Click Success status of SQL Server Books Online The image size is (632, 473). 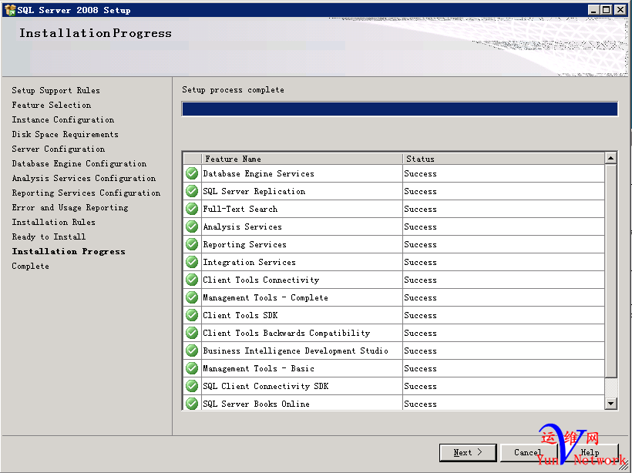[420, 404]
